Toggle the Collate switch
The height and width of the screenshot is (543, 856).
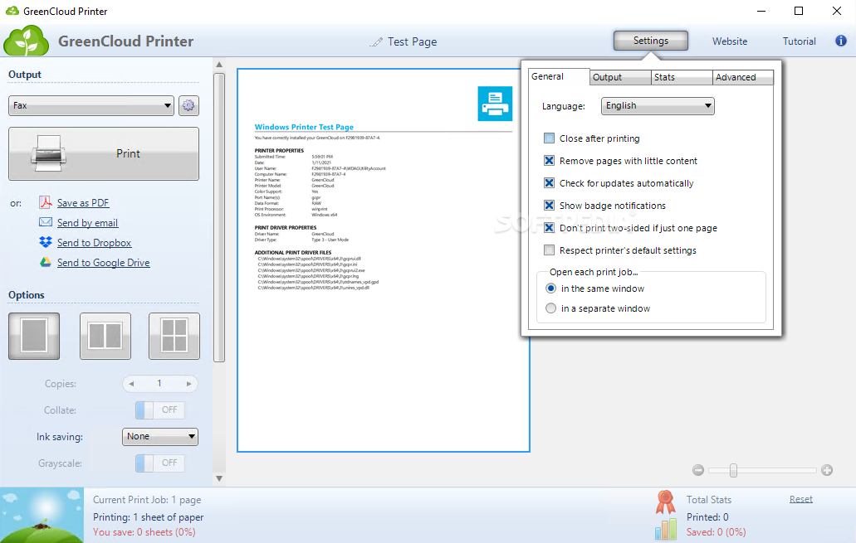tap(160, 410)
